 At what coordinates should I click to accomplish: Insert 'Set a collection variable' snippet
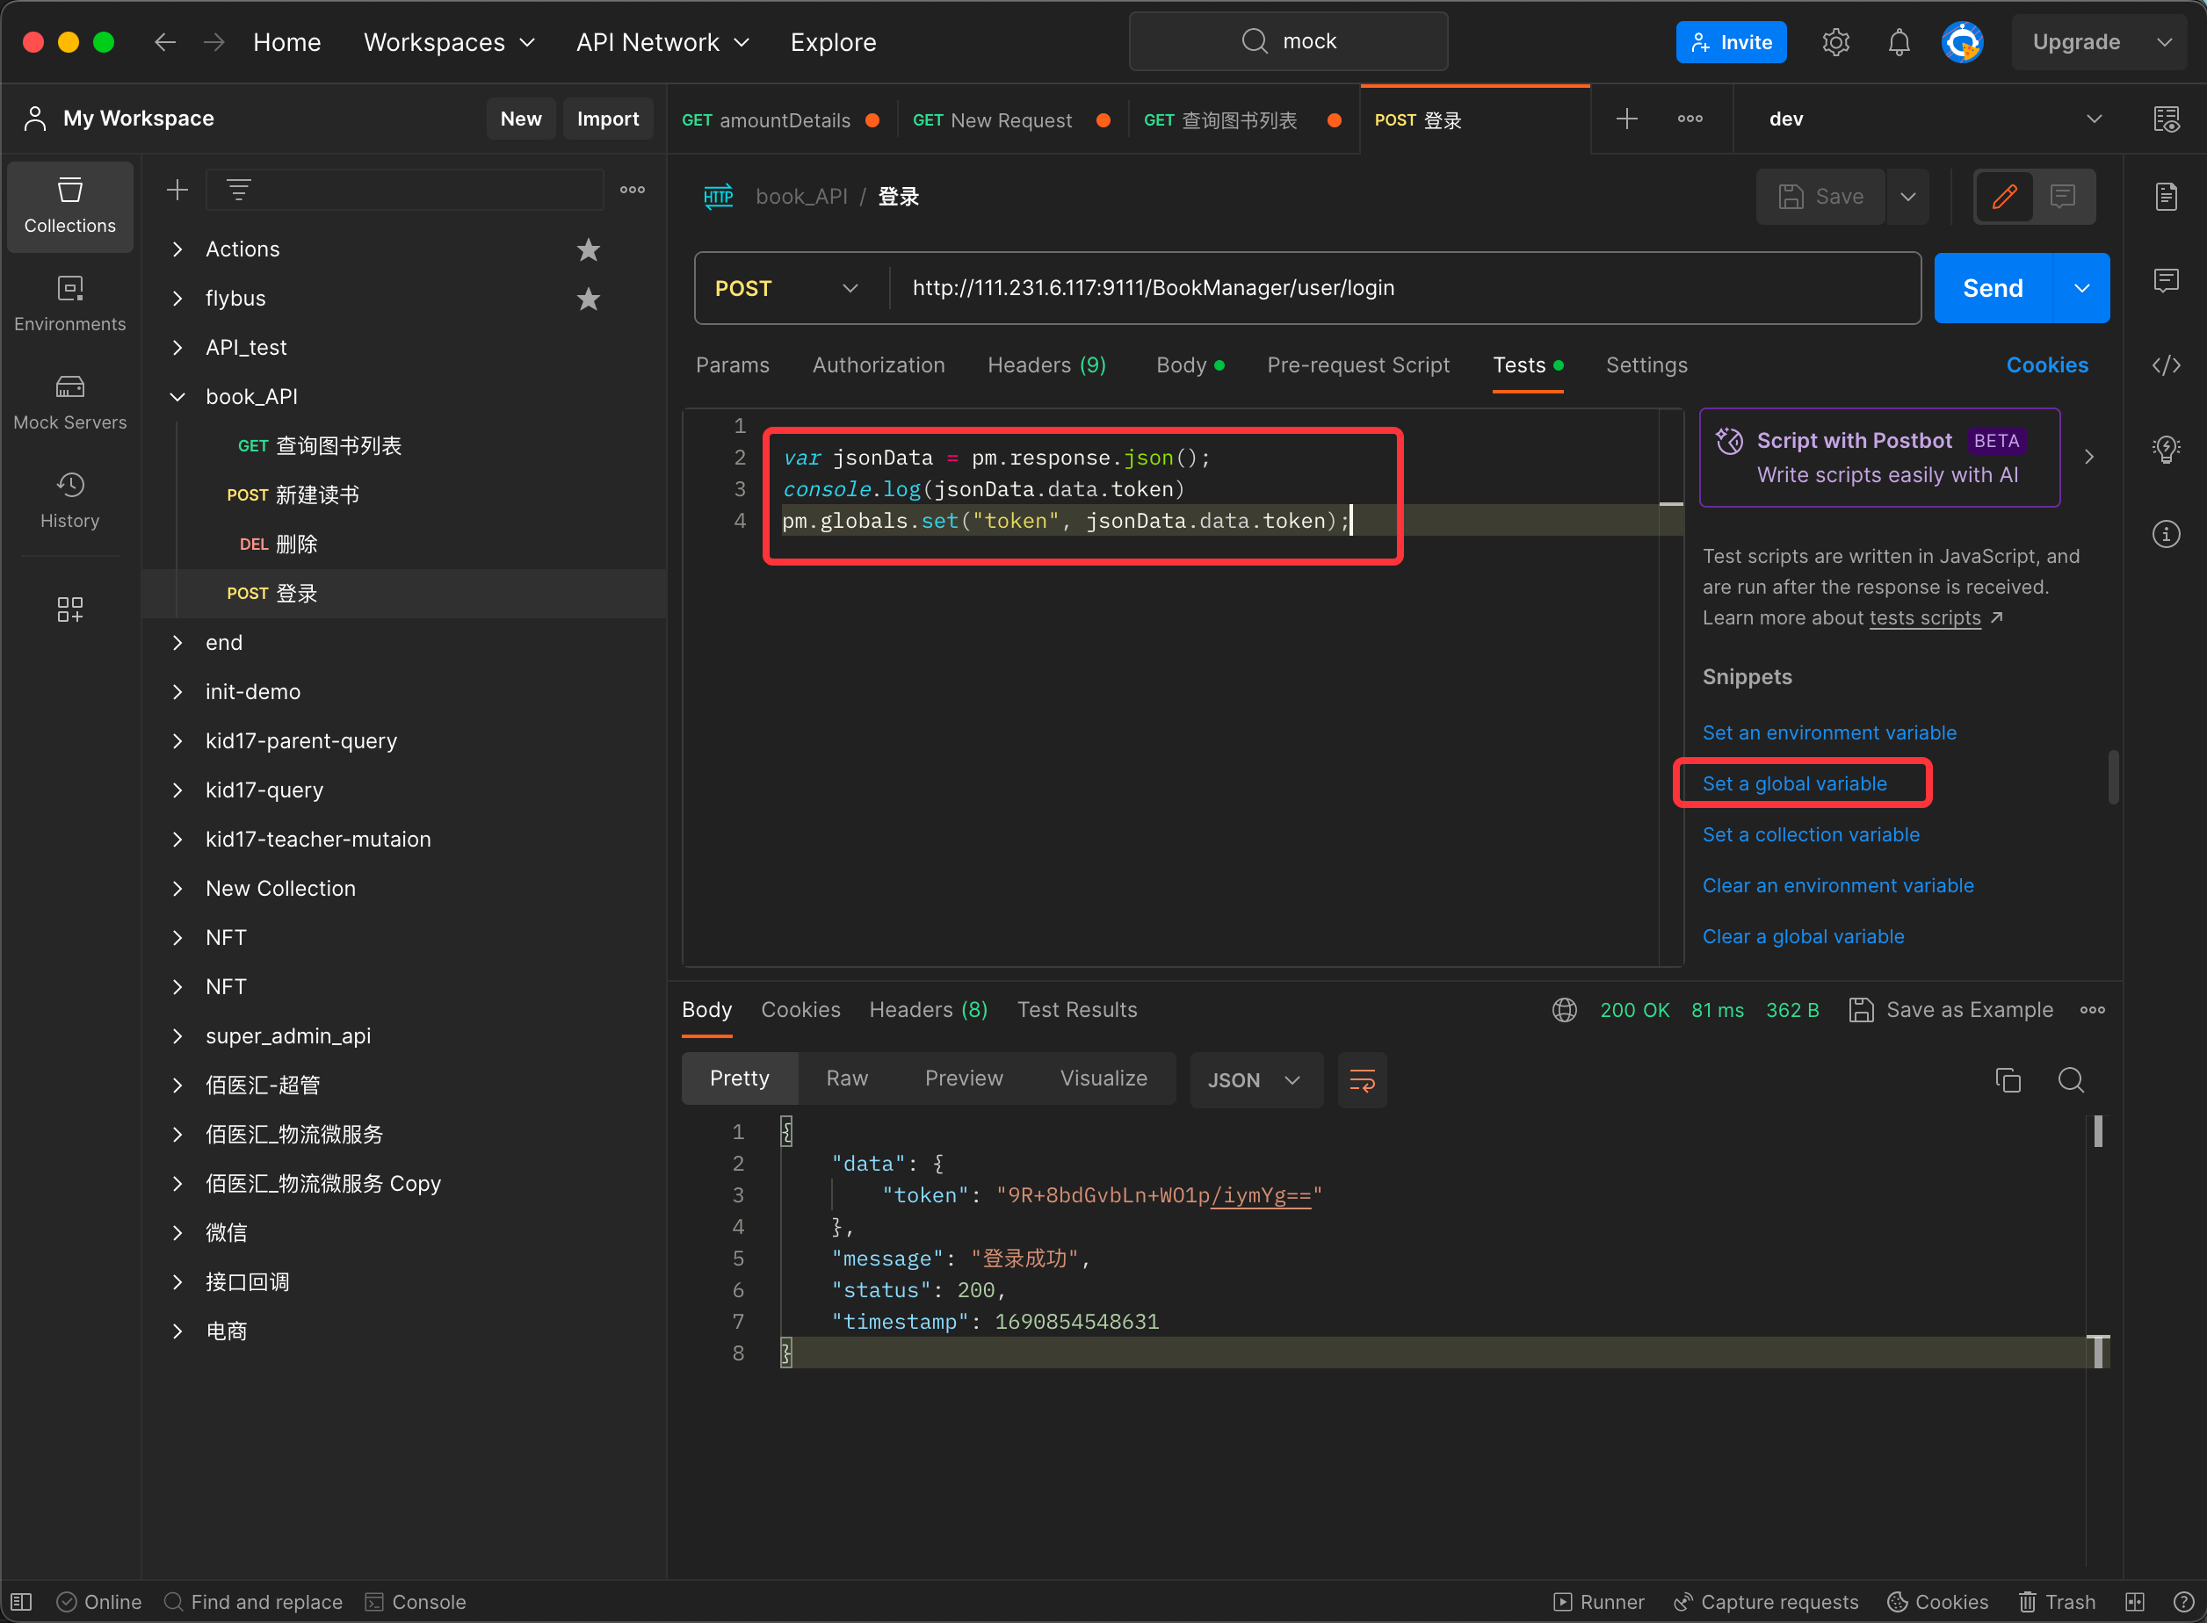point(1810,834)
